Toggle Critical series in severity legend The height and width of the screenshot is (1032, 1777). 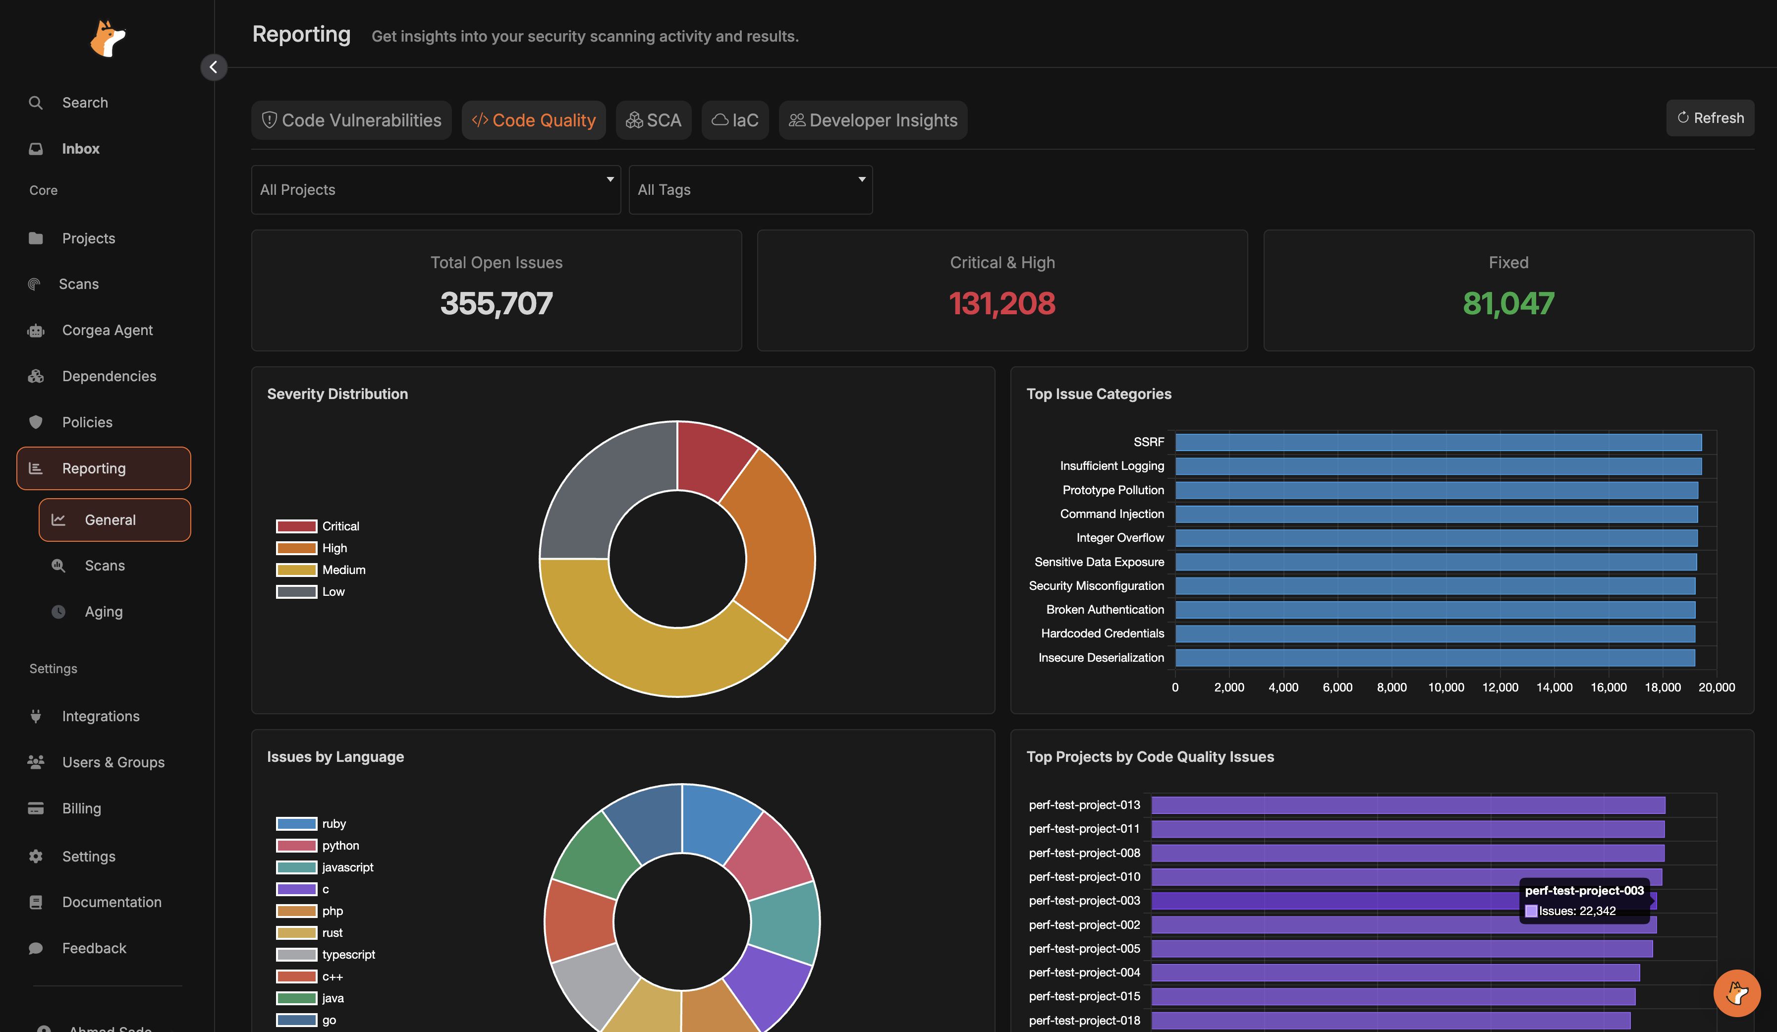[x=319, y=526]
